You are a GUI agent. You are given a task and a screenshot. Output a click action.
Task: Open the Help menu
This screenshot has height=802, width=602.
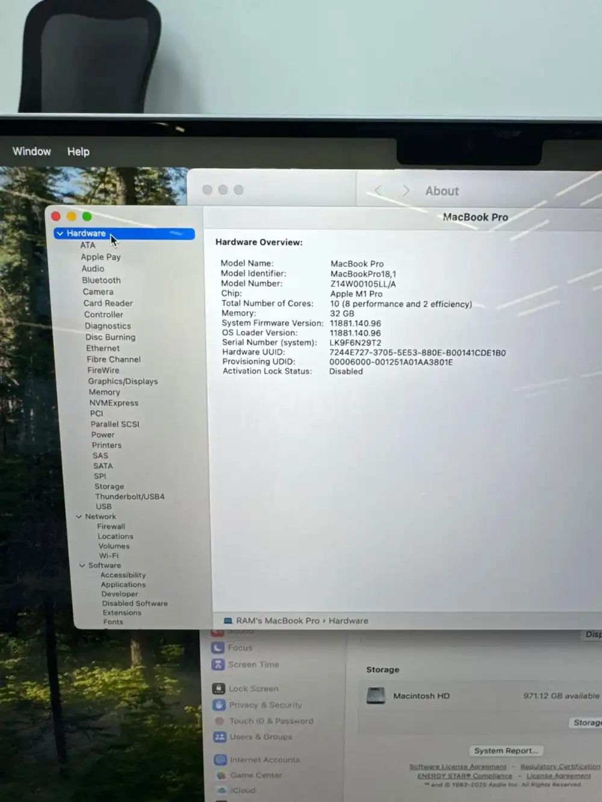click(78, 152)
